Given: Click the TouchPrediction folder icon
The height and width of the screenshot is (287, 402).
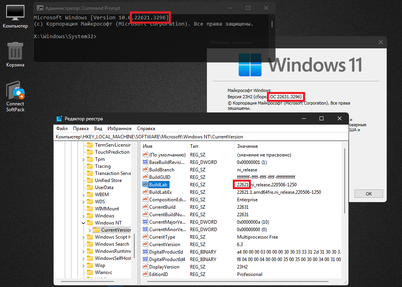Looking at the screenshot, I should click(x=90, y=152).
